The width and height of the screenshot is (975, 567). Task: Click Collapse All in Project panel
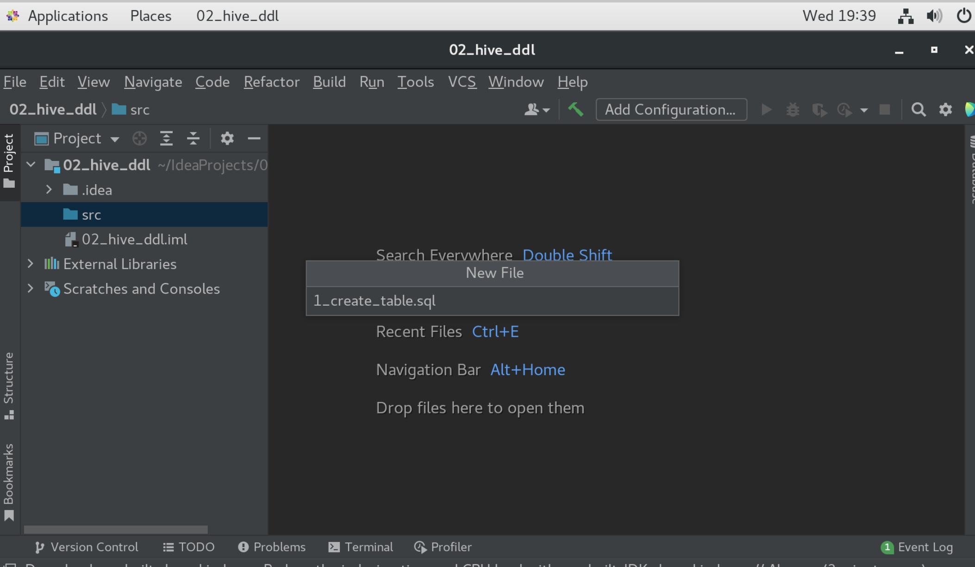193,138
